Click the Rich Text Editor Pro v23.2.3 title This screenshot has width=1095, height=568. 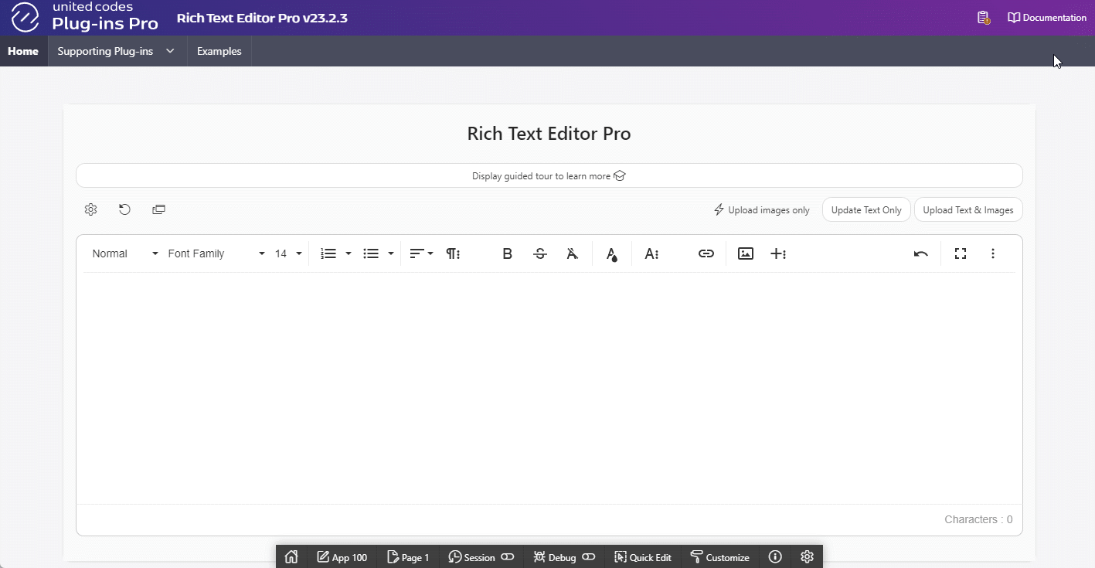(262, 18)
